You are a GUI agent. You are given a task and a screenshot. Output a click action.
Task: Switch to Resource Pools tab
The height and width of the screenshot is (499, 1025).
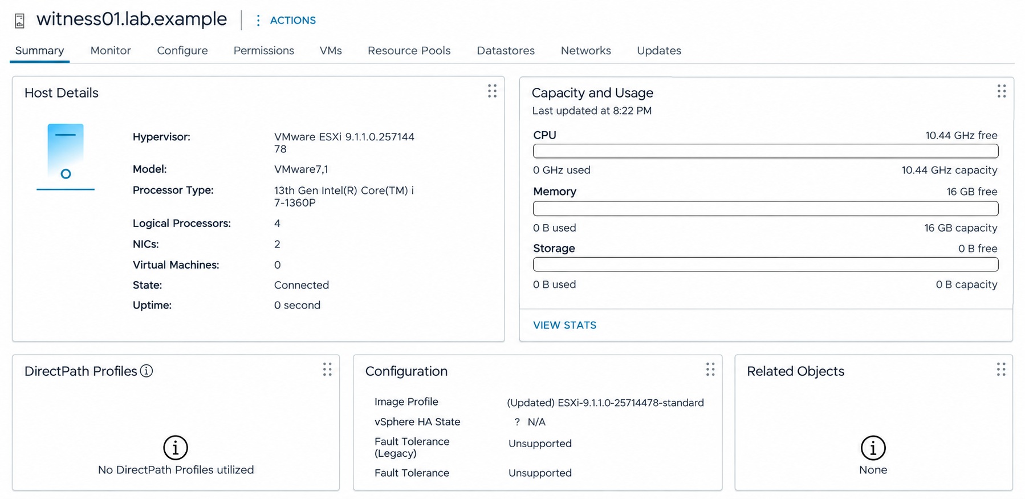409,51
